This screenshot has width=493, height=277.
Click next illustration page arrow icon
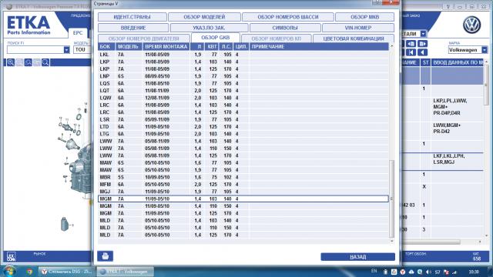click(423, 44)
